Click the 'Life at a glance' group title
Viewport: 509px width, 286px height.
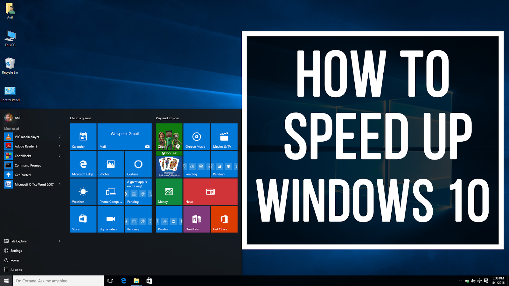click(80, 118)
